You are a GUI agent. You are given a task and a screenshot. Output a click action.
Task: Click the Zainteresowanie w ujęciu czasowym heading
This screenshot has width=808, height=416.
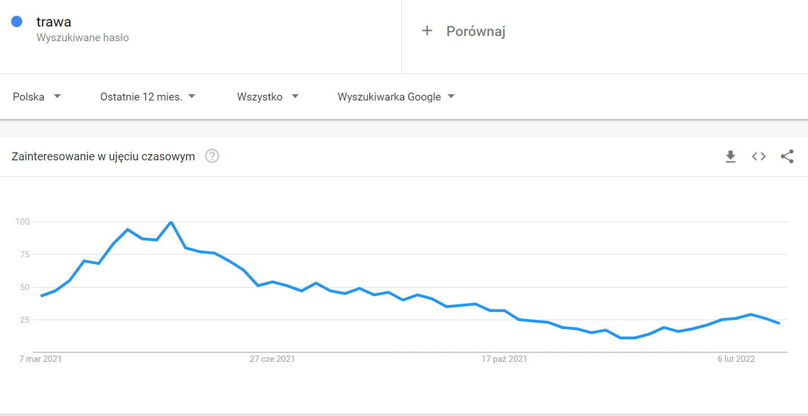coord(103,156)
